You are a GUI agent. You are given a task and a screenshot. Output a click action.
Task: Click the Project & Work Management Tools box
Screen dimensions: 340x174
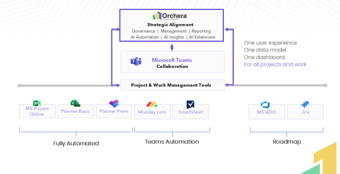coord(172,85)
